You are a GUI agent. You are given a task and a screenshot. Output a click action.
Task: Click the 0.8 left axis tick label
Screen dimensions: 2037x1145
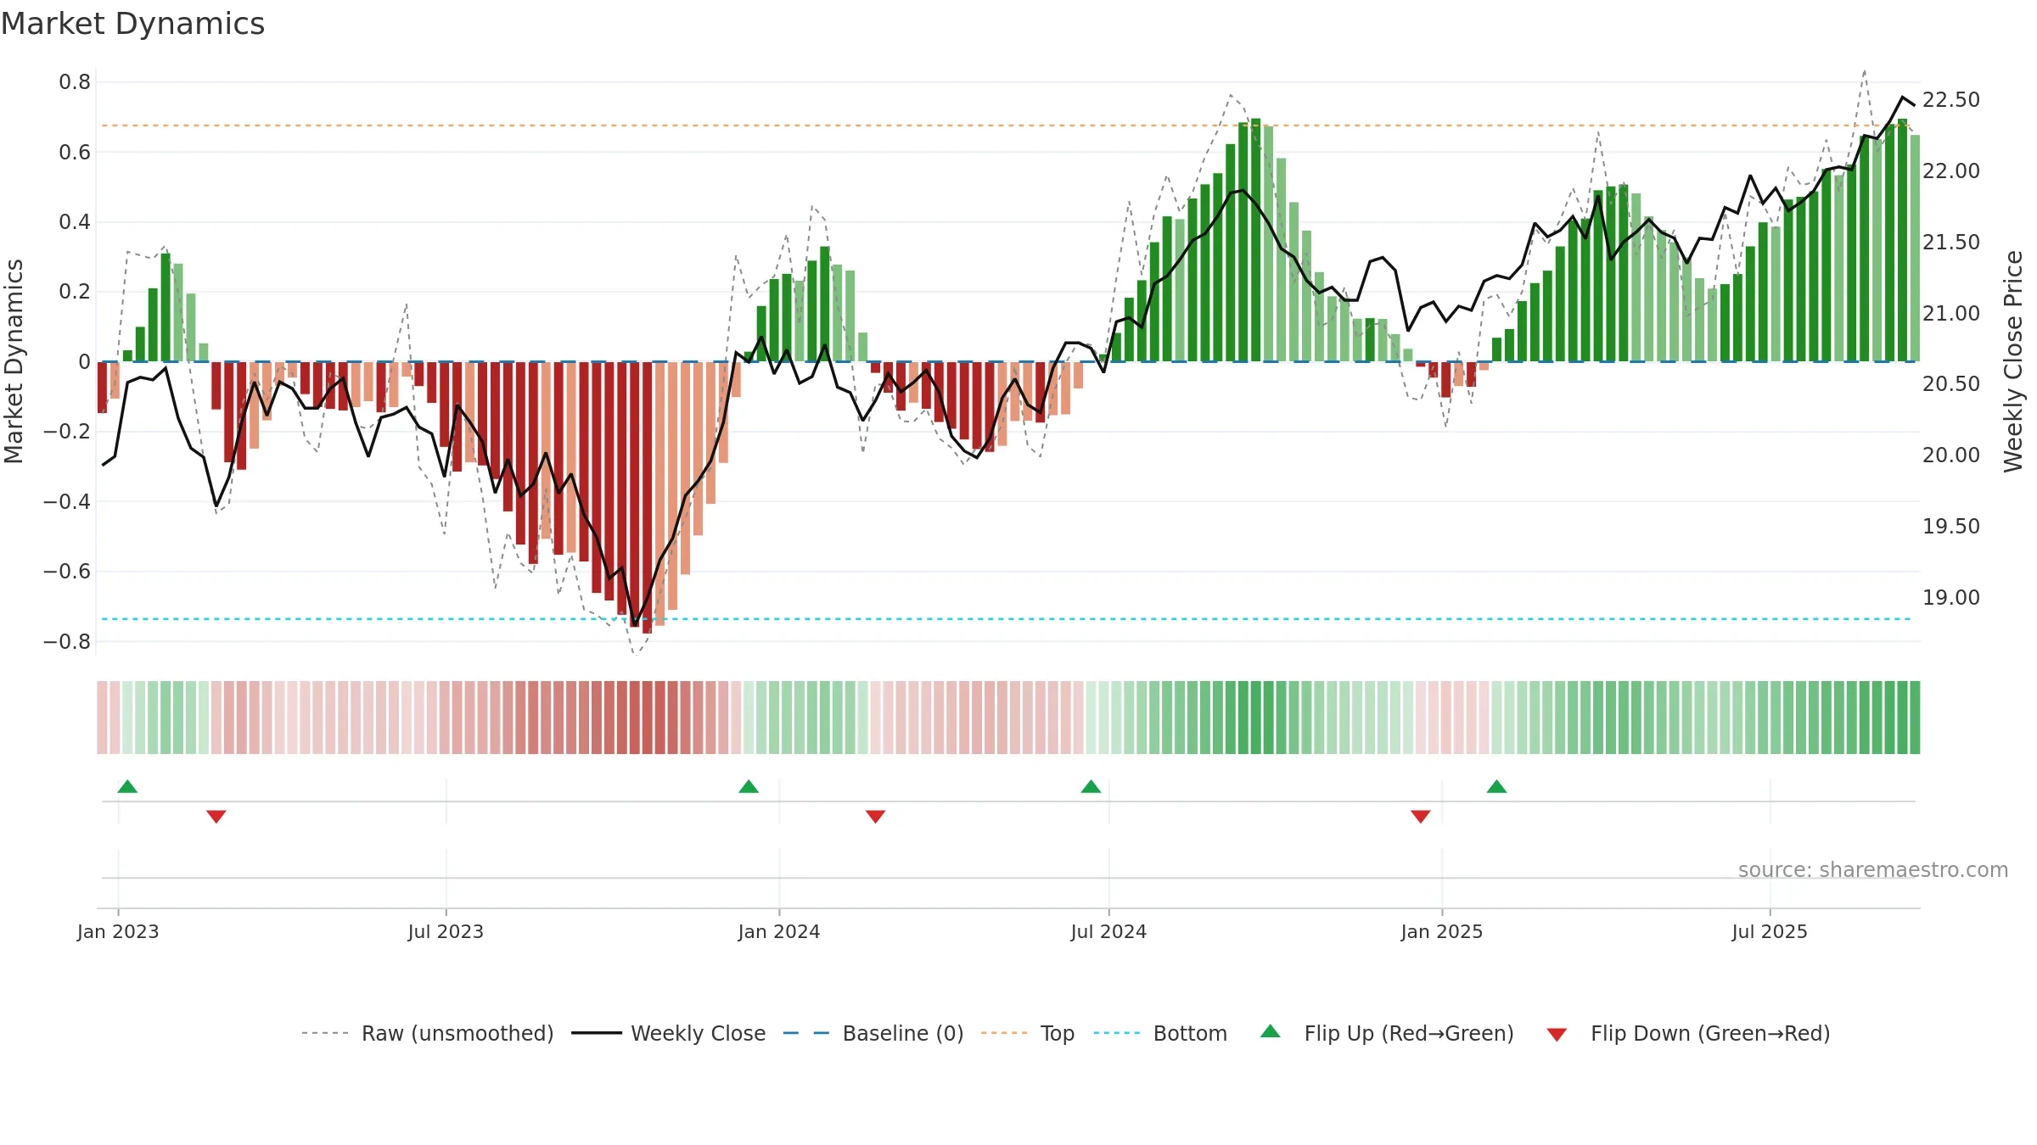[x=75, y=82]
